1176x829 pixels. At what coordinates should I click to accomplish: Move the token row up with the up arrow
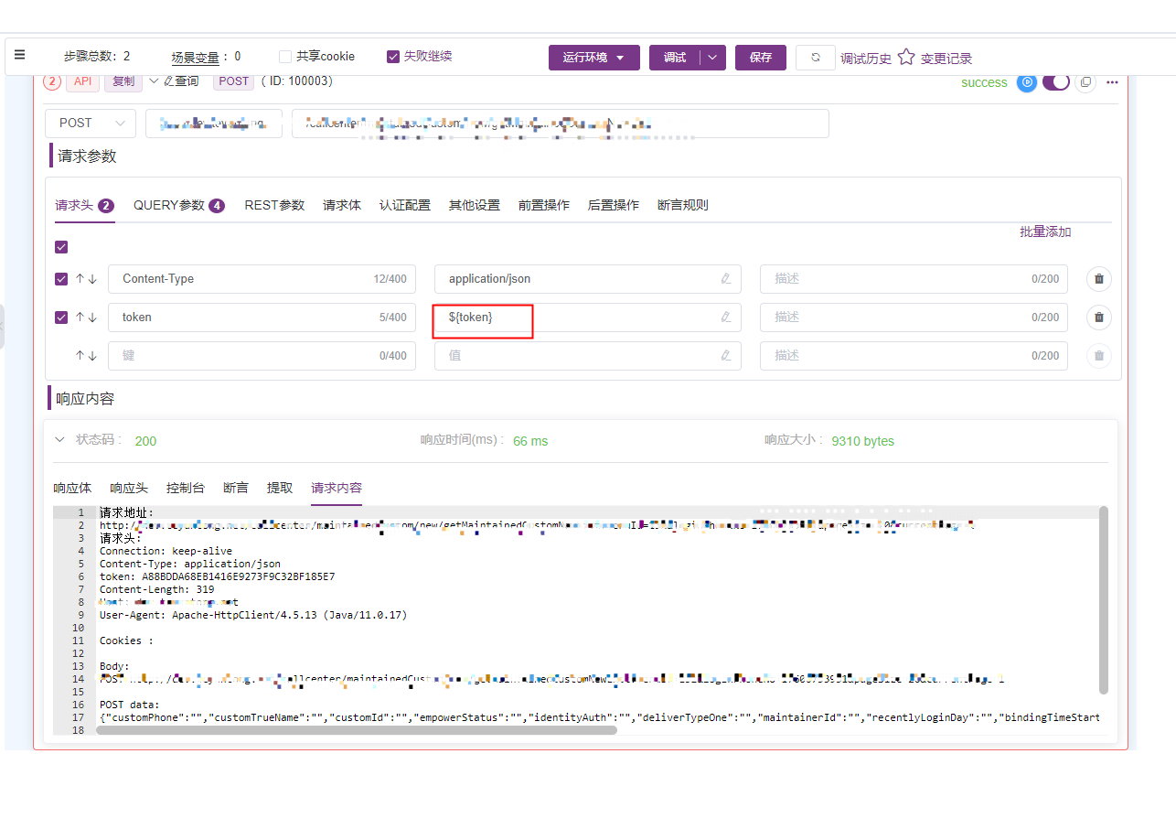(x=80, y=318)
